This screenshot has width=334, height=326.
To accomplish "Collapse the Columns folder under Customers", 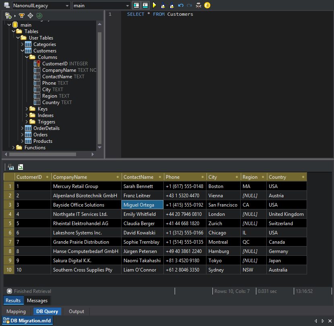I will click(27, 57).
